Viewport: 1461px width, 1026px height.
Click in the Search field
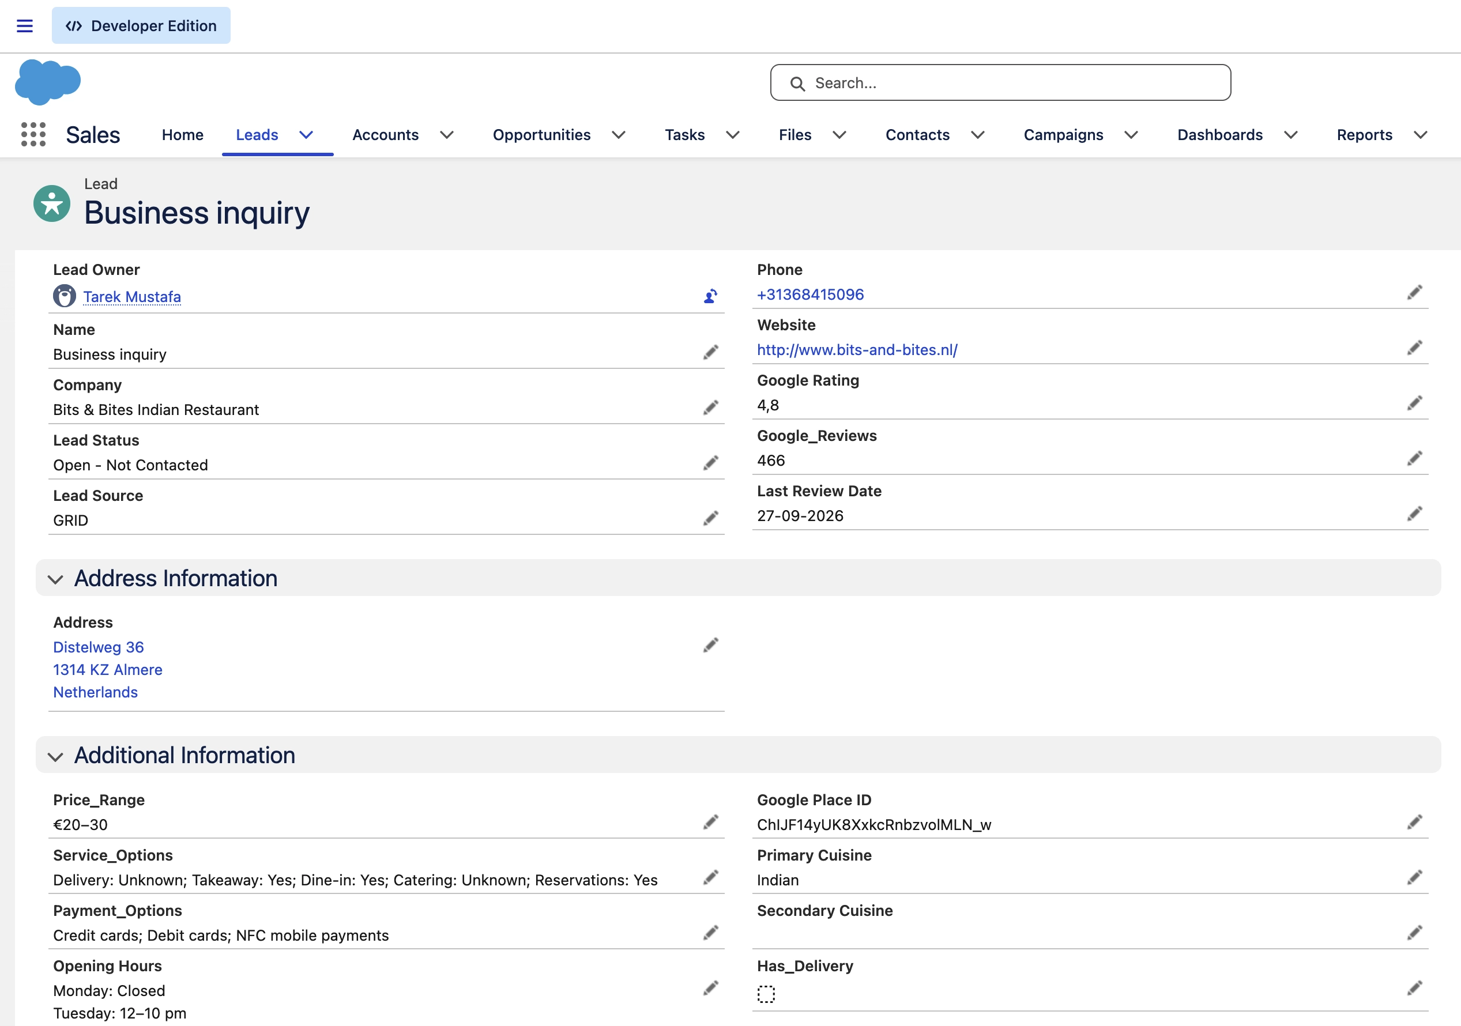(1000, 82)
